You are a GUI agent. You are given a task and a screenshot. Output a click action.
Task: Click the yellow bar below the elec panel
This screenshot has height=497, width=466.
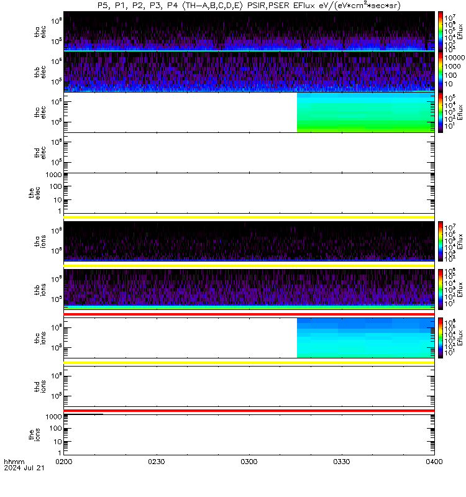click(x=249, y=217)
